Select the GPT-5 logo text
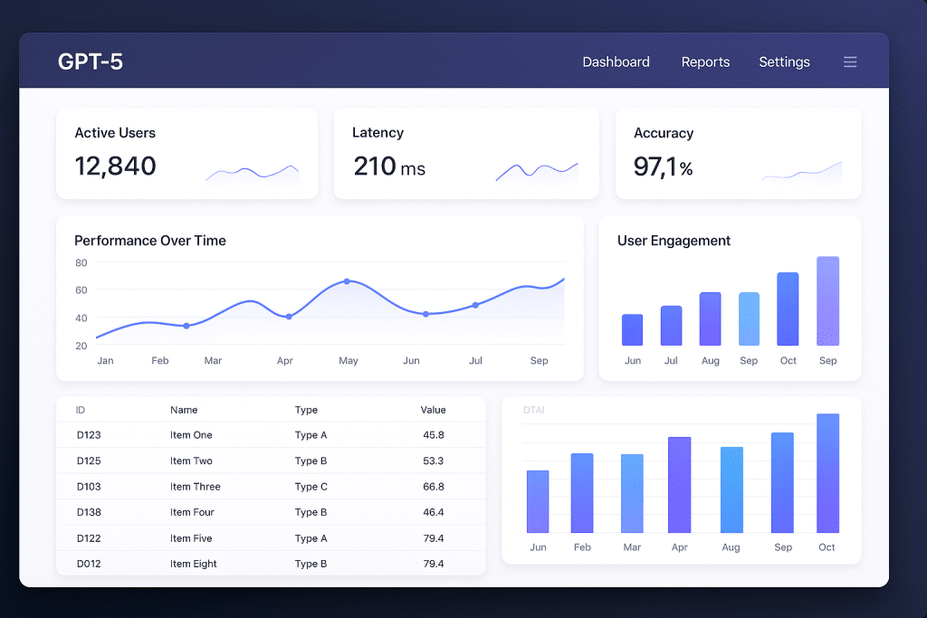The image size is (927, 618). pos(90,62)
